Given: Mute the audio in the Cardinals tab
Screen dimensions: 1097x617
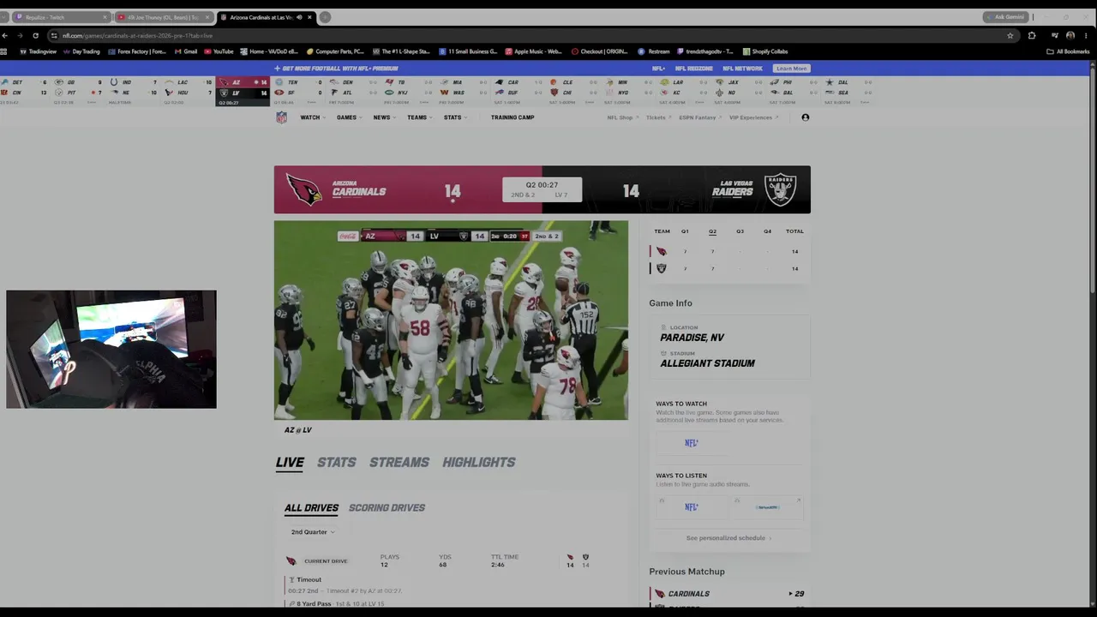Looking at the screenshot, I should tap(298, 17).
